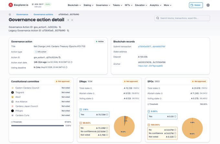This screenshot has height=144, width=220.
Task: Click info icon next to DReps Yes 70.72M
Action: point(107,115)
